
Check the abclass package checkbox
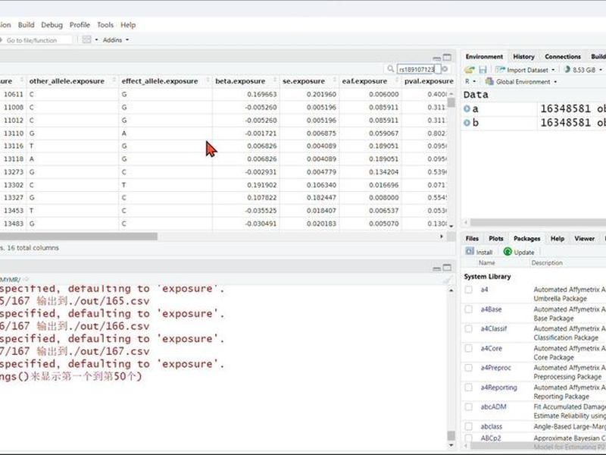[x=468, y=426]
